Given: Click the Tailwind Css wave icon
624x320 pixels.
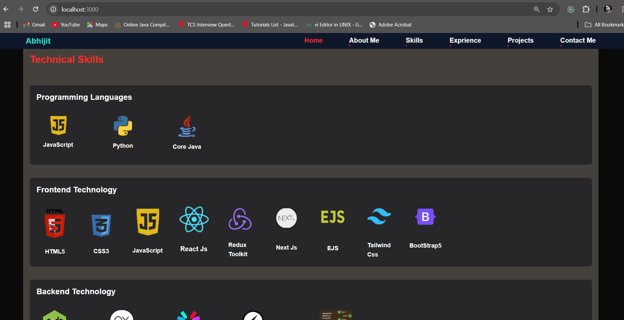Looking at the screenshot, I should (379, 216).
